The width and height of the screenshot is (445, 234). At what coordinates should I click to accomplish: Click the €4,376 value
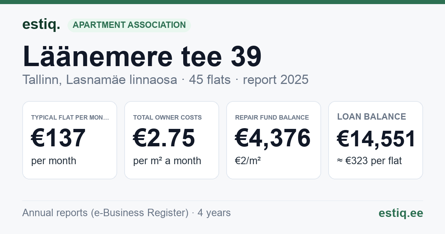(273, 138)
